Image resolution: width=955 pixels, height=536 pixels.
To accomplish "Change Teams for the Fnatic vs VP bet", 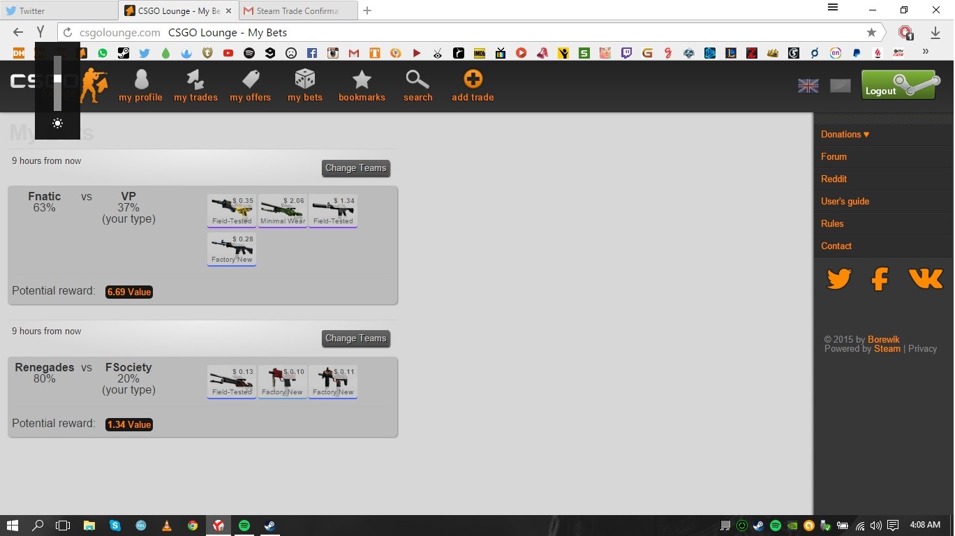I will (356, 168).
